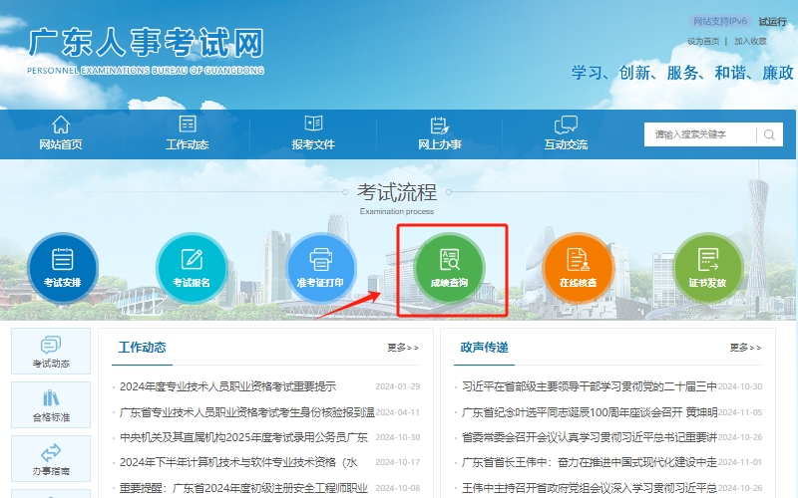798x498 pixels.
Task: Open the 工作动态 navigation menu item
Action: 187,133
